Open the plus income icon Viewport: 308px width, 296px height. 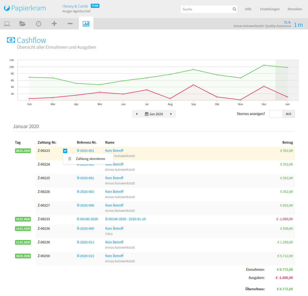(x=54, y=24)
